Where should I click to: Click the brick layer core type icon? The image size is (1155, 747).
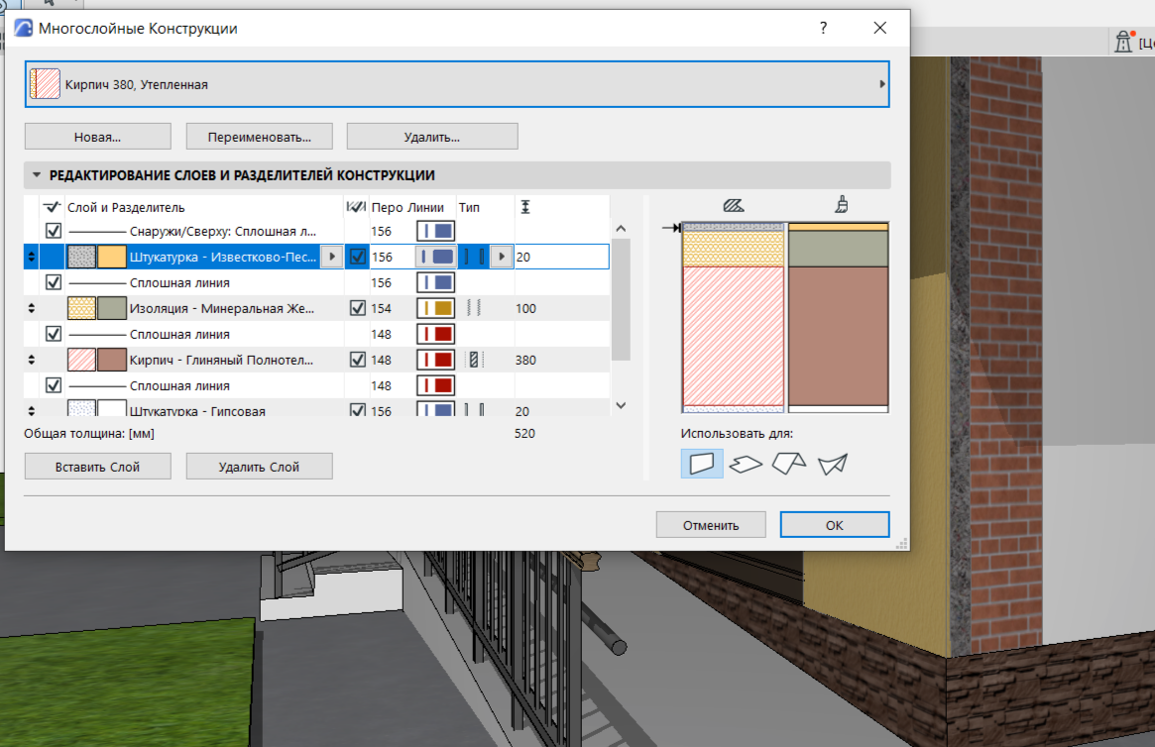[474, 360]
